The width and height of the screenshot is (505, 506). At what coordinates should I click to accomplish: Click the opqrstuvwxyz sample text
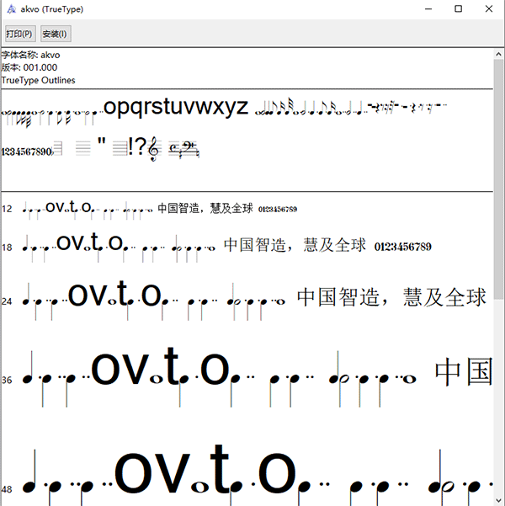[176, 107]
